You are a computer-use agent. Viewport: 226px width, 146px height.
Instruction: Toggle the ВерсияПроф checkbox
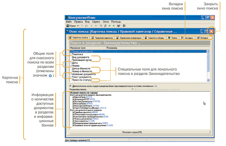73,97
